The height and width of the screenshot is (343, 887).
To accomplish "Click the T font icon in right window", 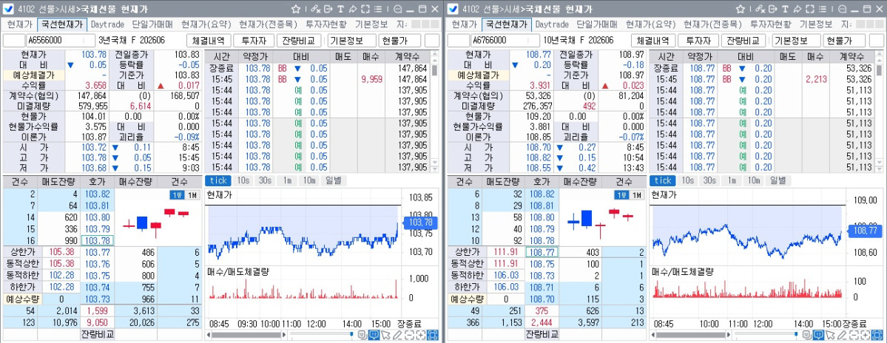I will coord(785,9).
